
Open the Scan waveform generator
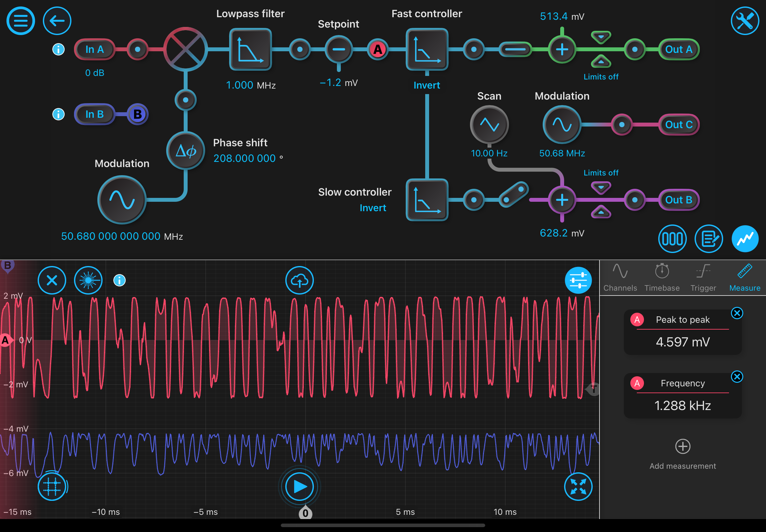click(489, 125)
